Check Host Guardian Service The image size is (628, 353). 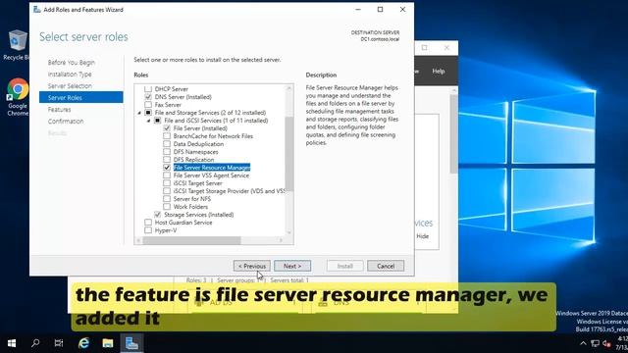148,223
